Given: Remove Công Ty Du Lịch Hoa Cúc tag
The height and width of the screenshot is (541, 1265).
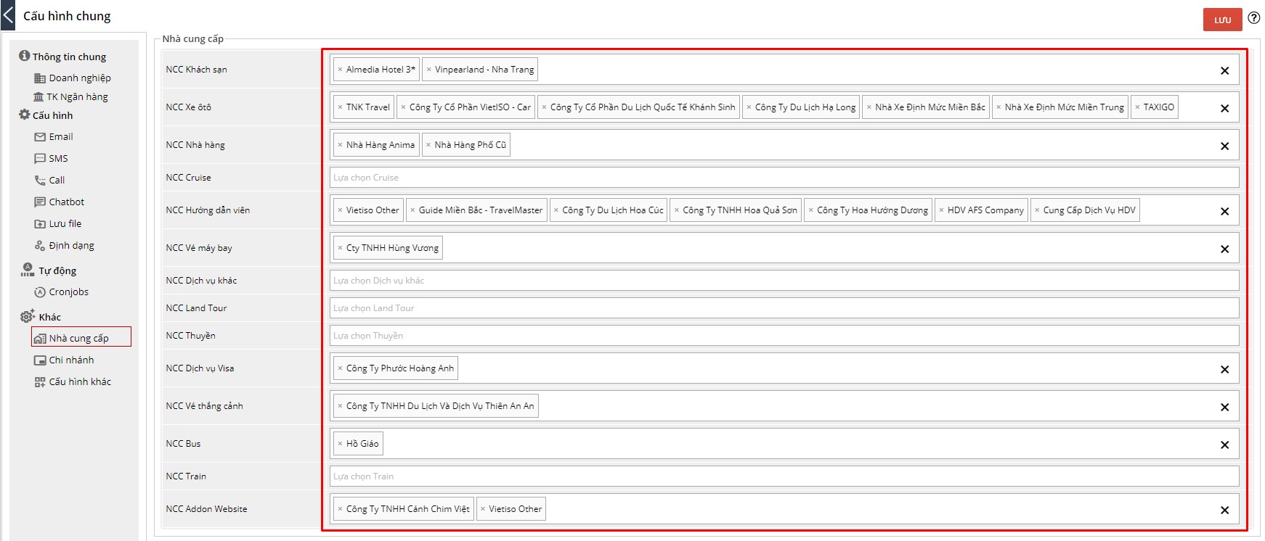Looking at the screenshot, I should [x=556, y=210].
